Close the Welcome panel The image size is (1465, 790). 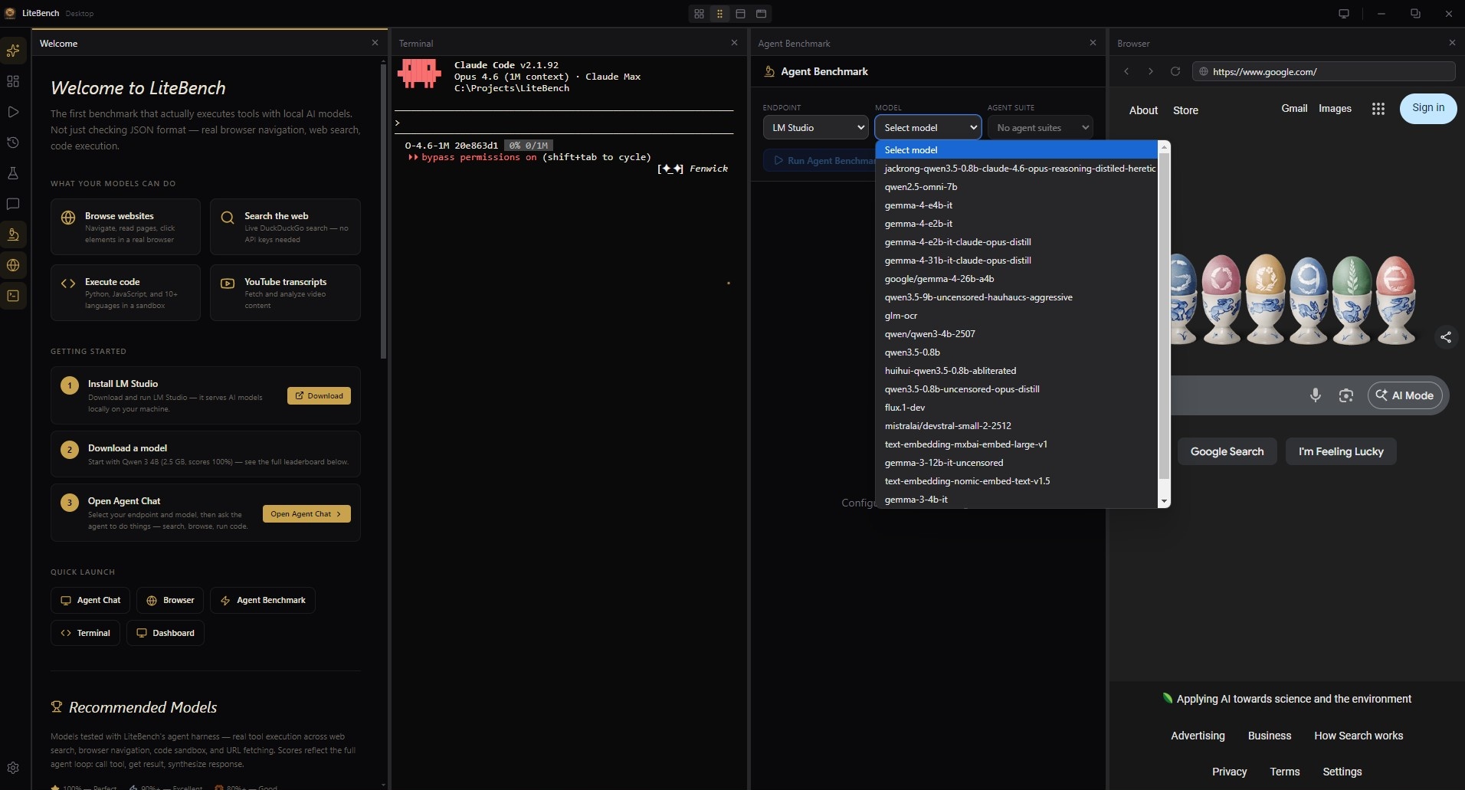click(x=375, y=43)
